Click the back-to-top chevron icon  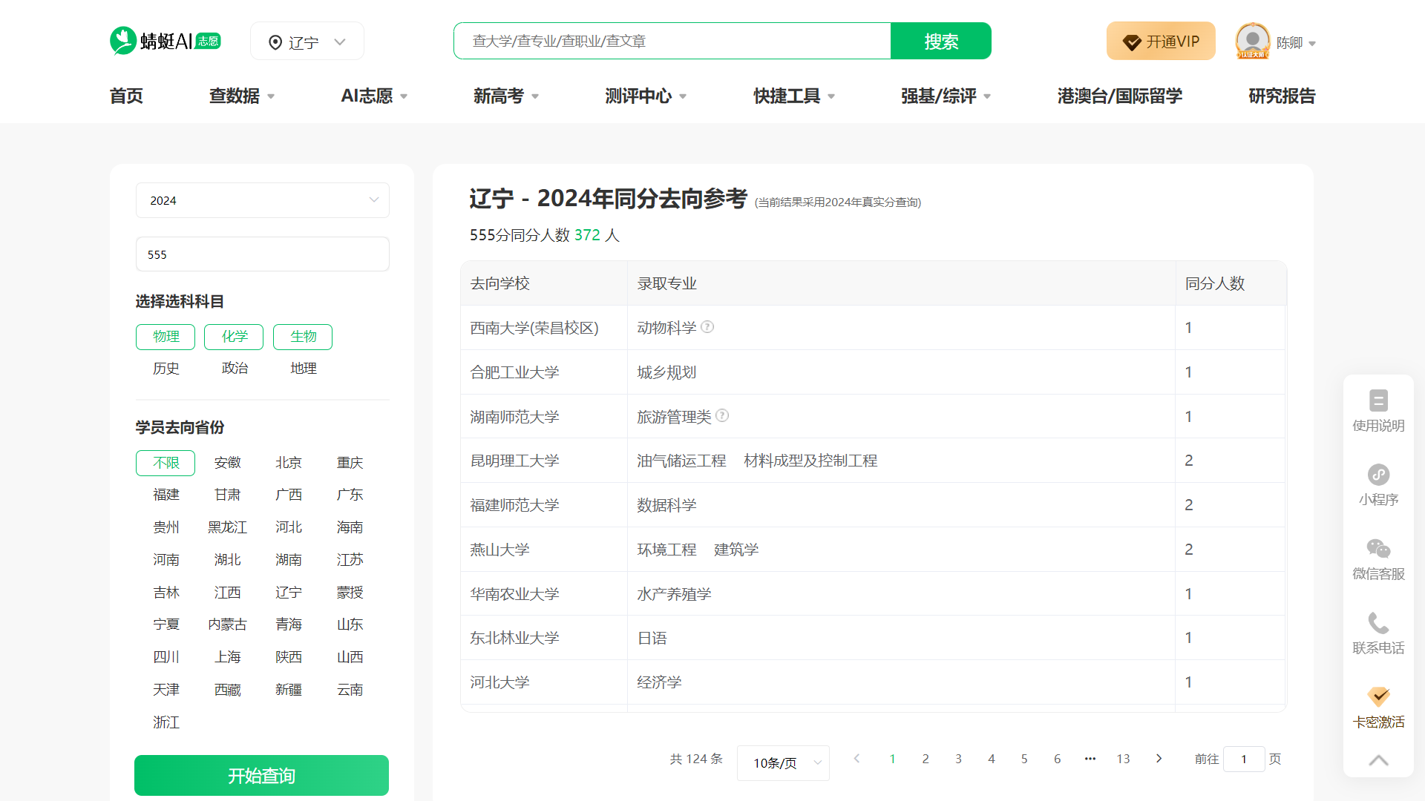click(x=1378, y=760)
